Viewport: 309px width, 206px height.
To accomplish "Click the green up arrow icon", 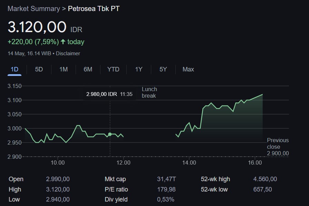I will click(x=63, y=42).
